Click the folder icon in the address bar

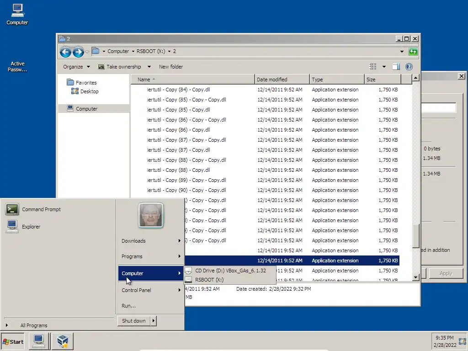tap(96, 51)
